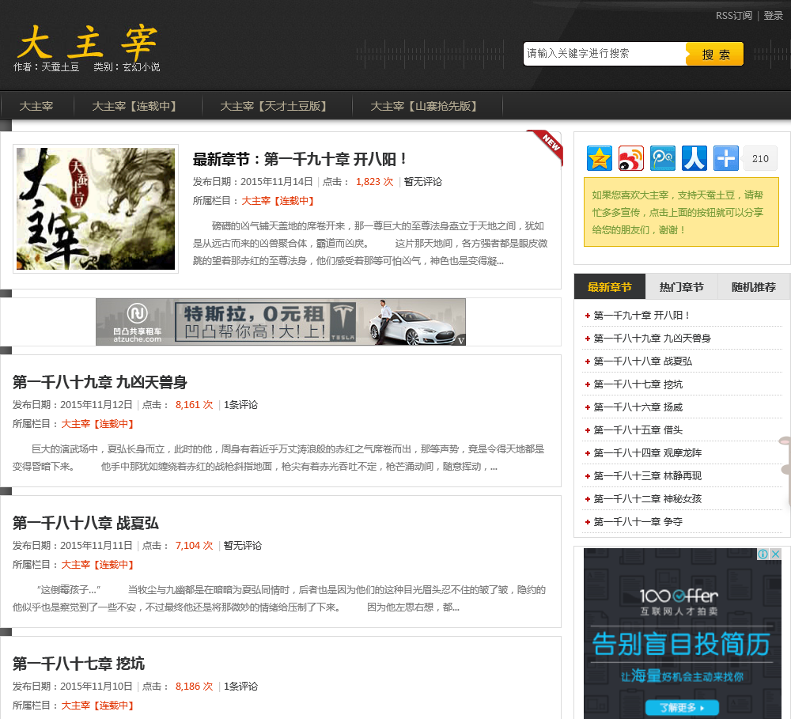Switch to 热门章节 tab
The height and width of the screenshot is (719, 791).
(682, 287)
